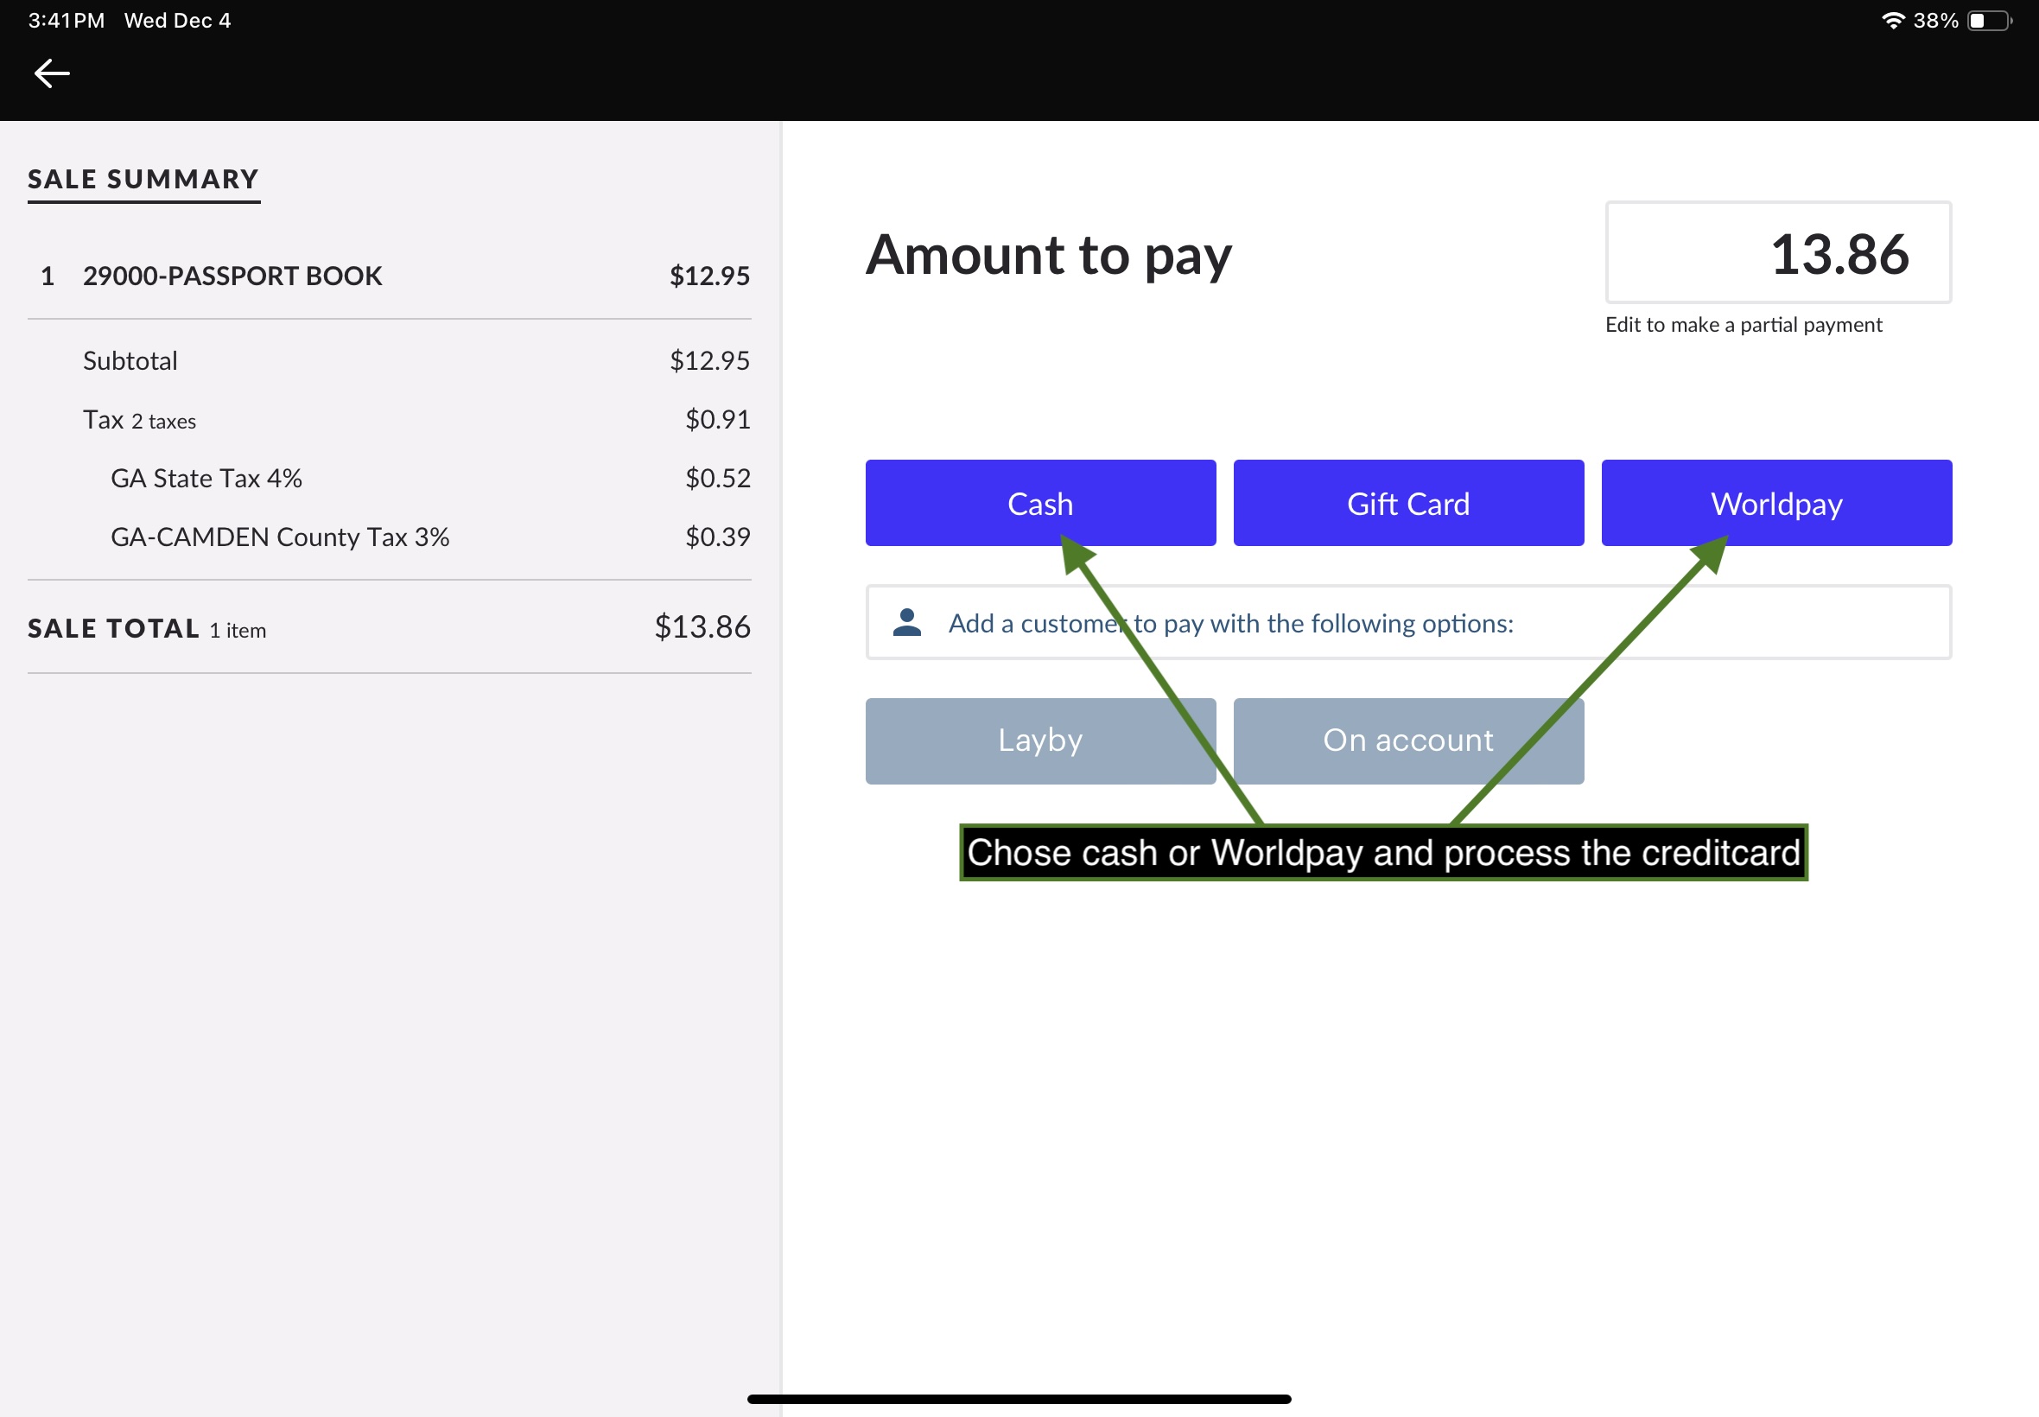The image size is (2039, 1417).
Task: Select the Layby payment button
Action: coord(1040,740)
